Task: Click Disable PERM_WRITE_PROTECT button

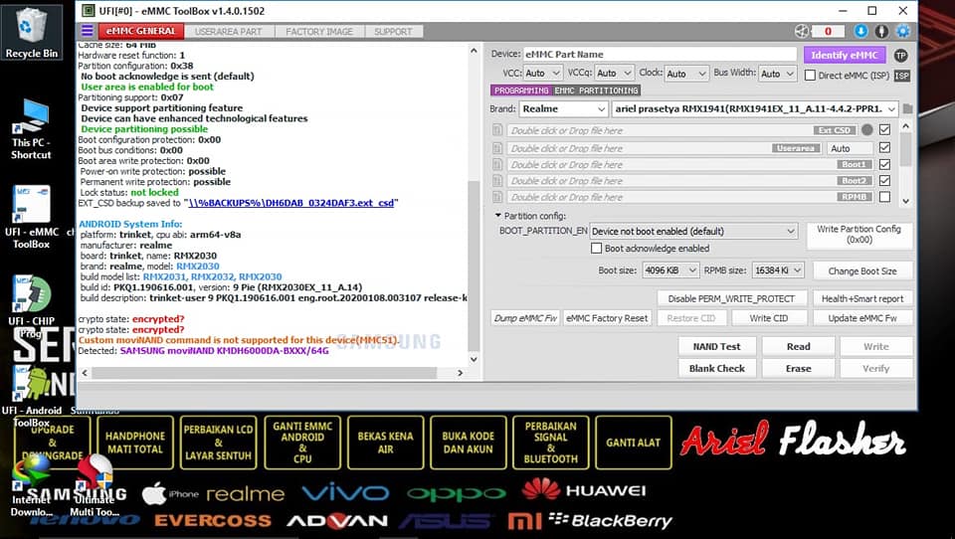Action: tap(731, 298)
